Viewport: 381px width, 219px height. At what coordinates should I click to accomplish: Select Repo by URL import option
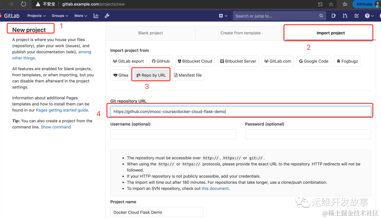coord(151,75)
